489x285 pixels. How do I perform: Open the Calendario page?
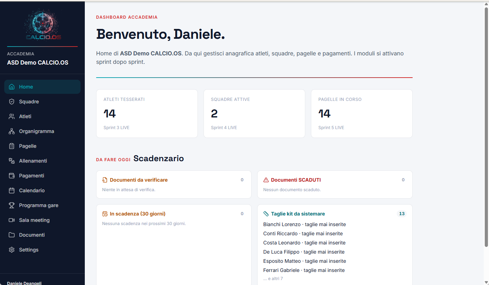(42, 190)
